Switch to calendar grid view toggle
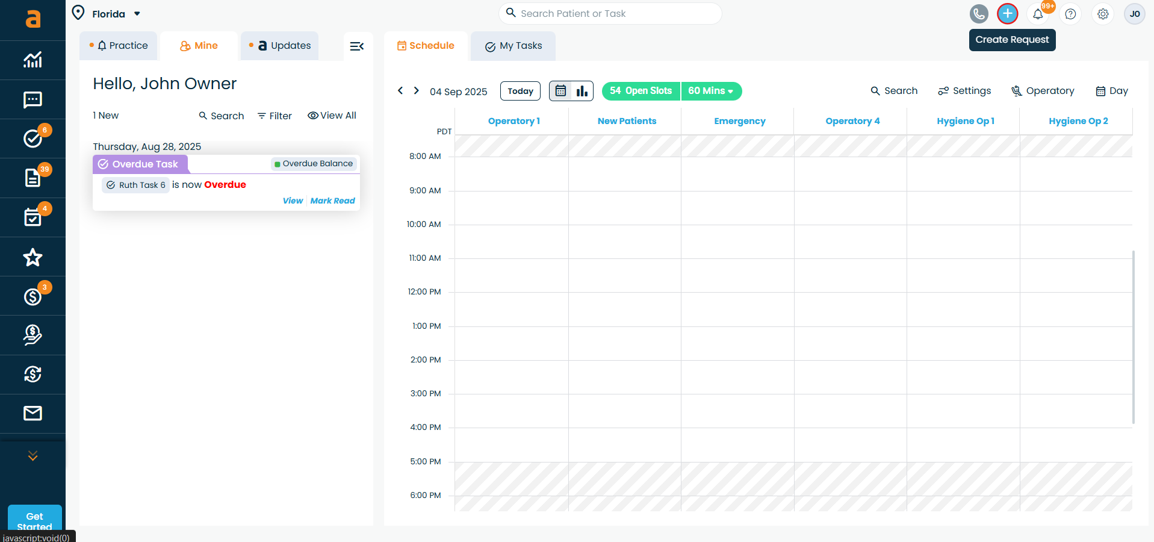 560,91
